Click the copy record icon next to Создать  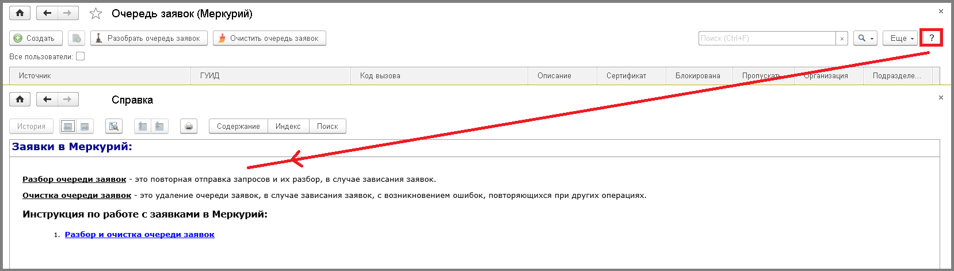[x=76, y=38]
